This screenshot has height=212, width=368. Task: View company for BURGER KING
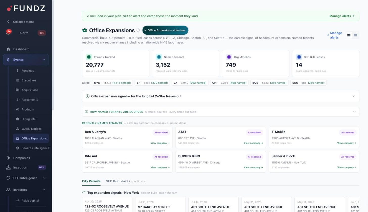253,167
